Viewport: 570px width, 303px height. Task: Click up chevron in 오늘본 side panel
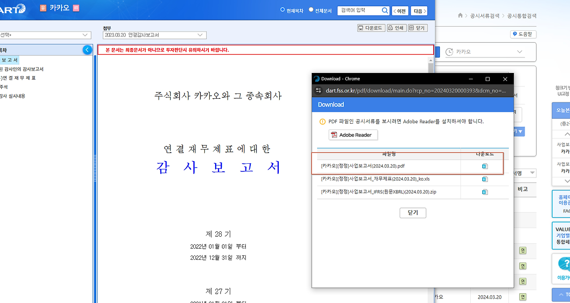point(567,134)
